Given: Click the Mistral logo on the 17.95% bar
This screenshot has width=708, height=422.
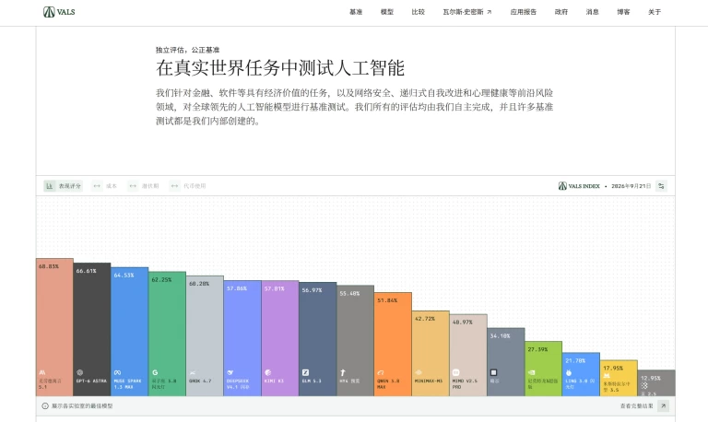Looking at the screenshot, I should pos(607,376).
